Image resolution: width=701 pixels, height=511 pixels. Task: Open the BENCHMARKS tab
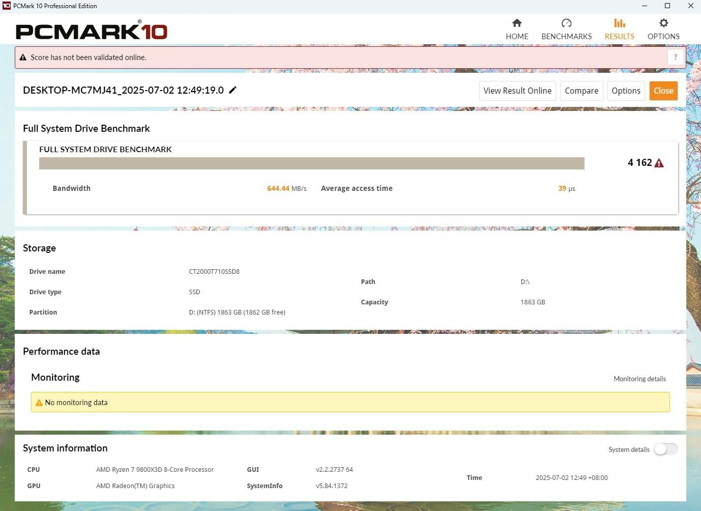(567, 29)
